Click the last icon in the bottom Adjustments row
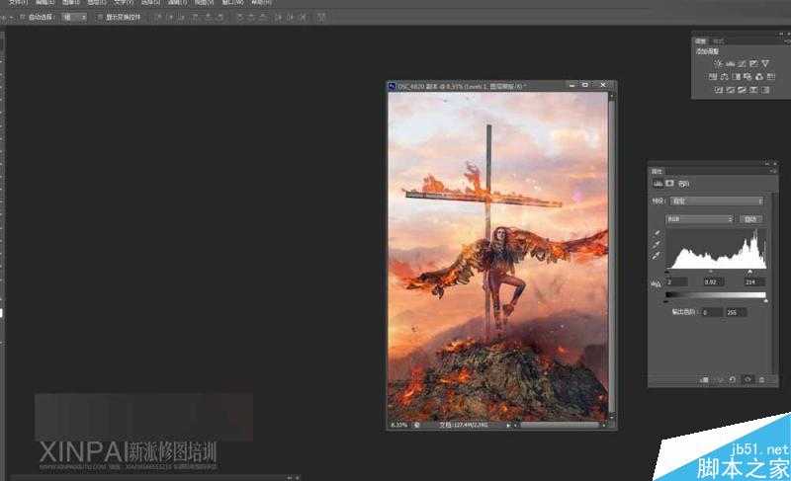The height and width of the screenshot is (481, 791). pos(765,90)
